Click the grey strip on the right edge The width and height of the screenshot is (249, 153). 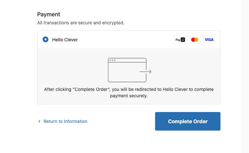pyautogui.click(x=245, y=76)
